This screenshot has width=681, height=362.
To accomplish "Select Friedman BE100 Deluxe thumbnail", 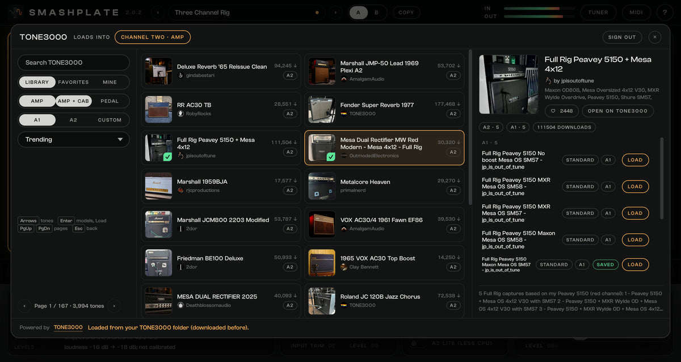I will (158, 263).
